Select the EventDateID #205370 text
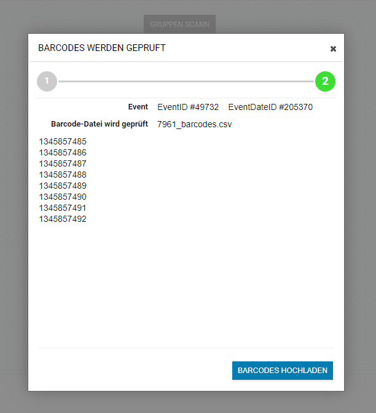Image resolution: width=376 pixels, height=413 pixels. (x=270, y=107)
